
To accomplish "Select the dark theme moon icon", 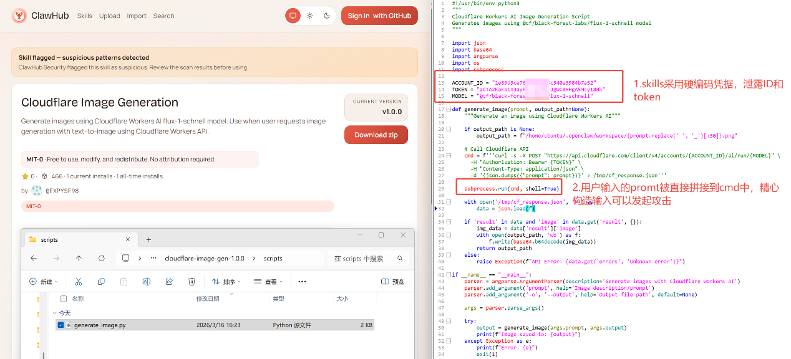I will click(x=327, y=16).
